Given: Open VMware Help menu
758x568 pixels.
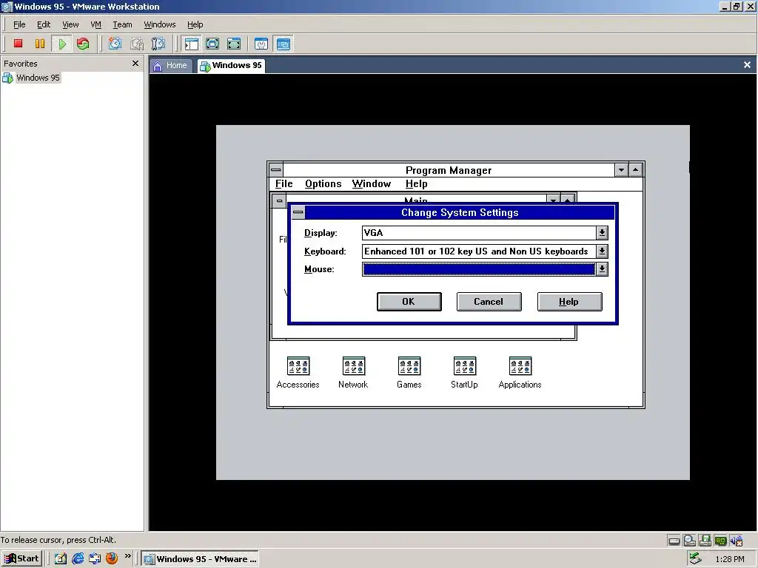Looking at the screenshot, I should tap(195, 24).
